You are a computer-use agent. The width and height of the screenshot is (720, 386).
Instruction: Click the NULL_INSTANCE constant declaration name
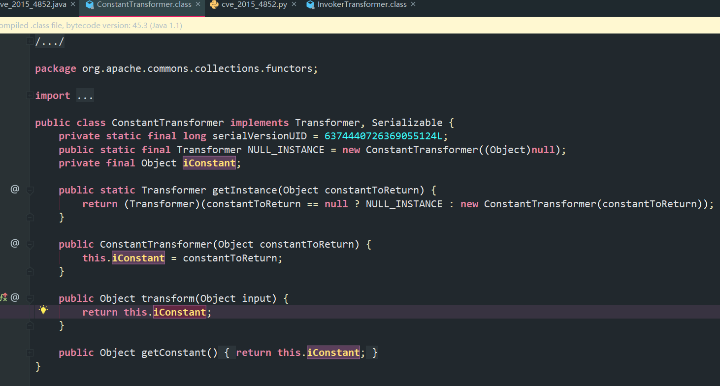(286, 150)
